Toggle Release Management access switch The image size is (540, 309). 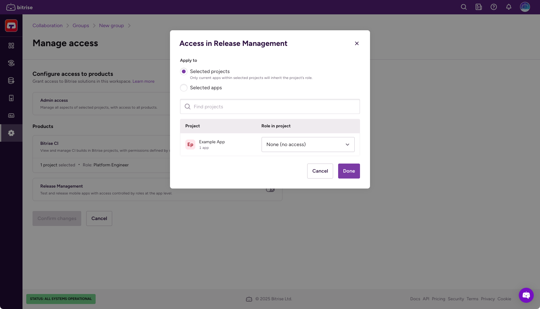270,189
